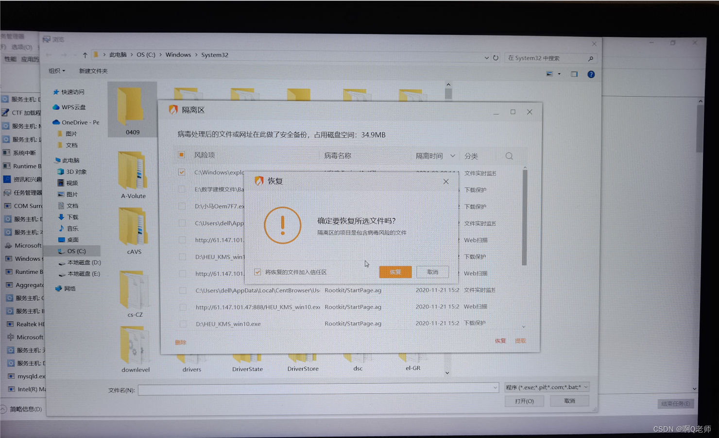Click the 删除 link in quarantine window
Viewport: 719px width, 438px height.
(x=180, y=342)
